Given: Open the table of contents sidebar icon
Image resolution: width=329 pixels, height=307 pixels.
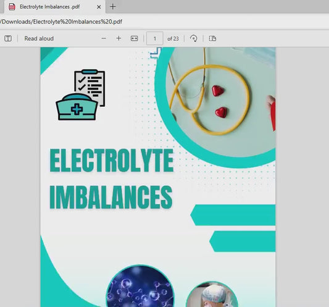Looking at the screenshot, I should point(8,38).
